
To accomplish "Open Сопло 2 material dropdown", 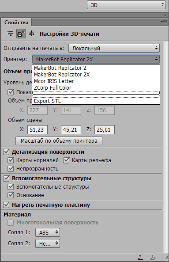I will (x=48, y=243).
